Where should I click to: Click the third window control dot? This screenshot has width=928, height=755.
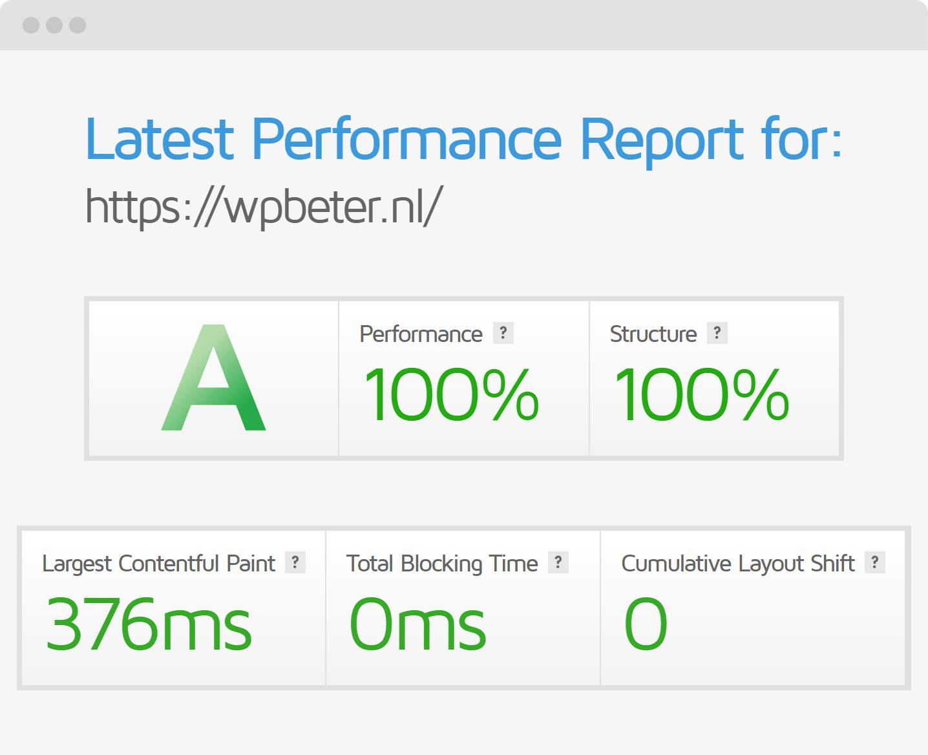point(78,25)
